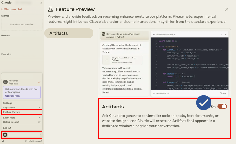Click the Artifacts heading in the description panel
The width and height of the screenshot is (236, 144).
[113, 106]
